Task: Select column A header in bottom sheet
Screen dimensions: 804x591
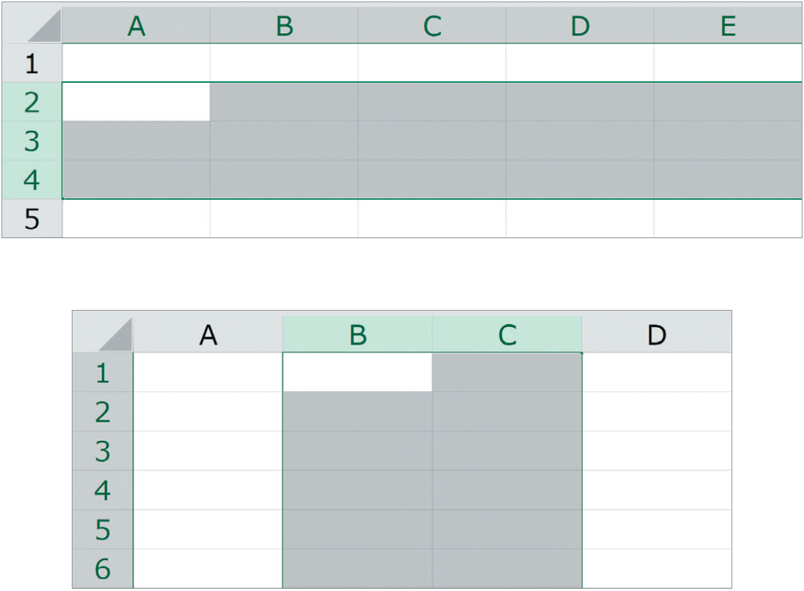Action: pos(208,334)
